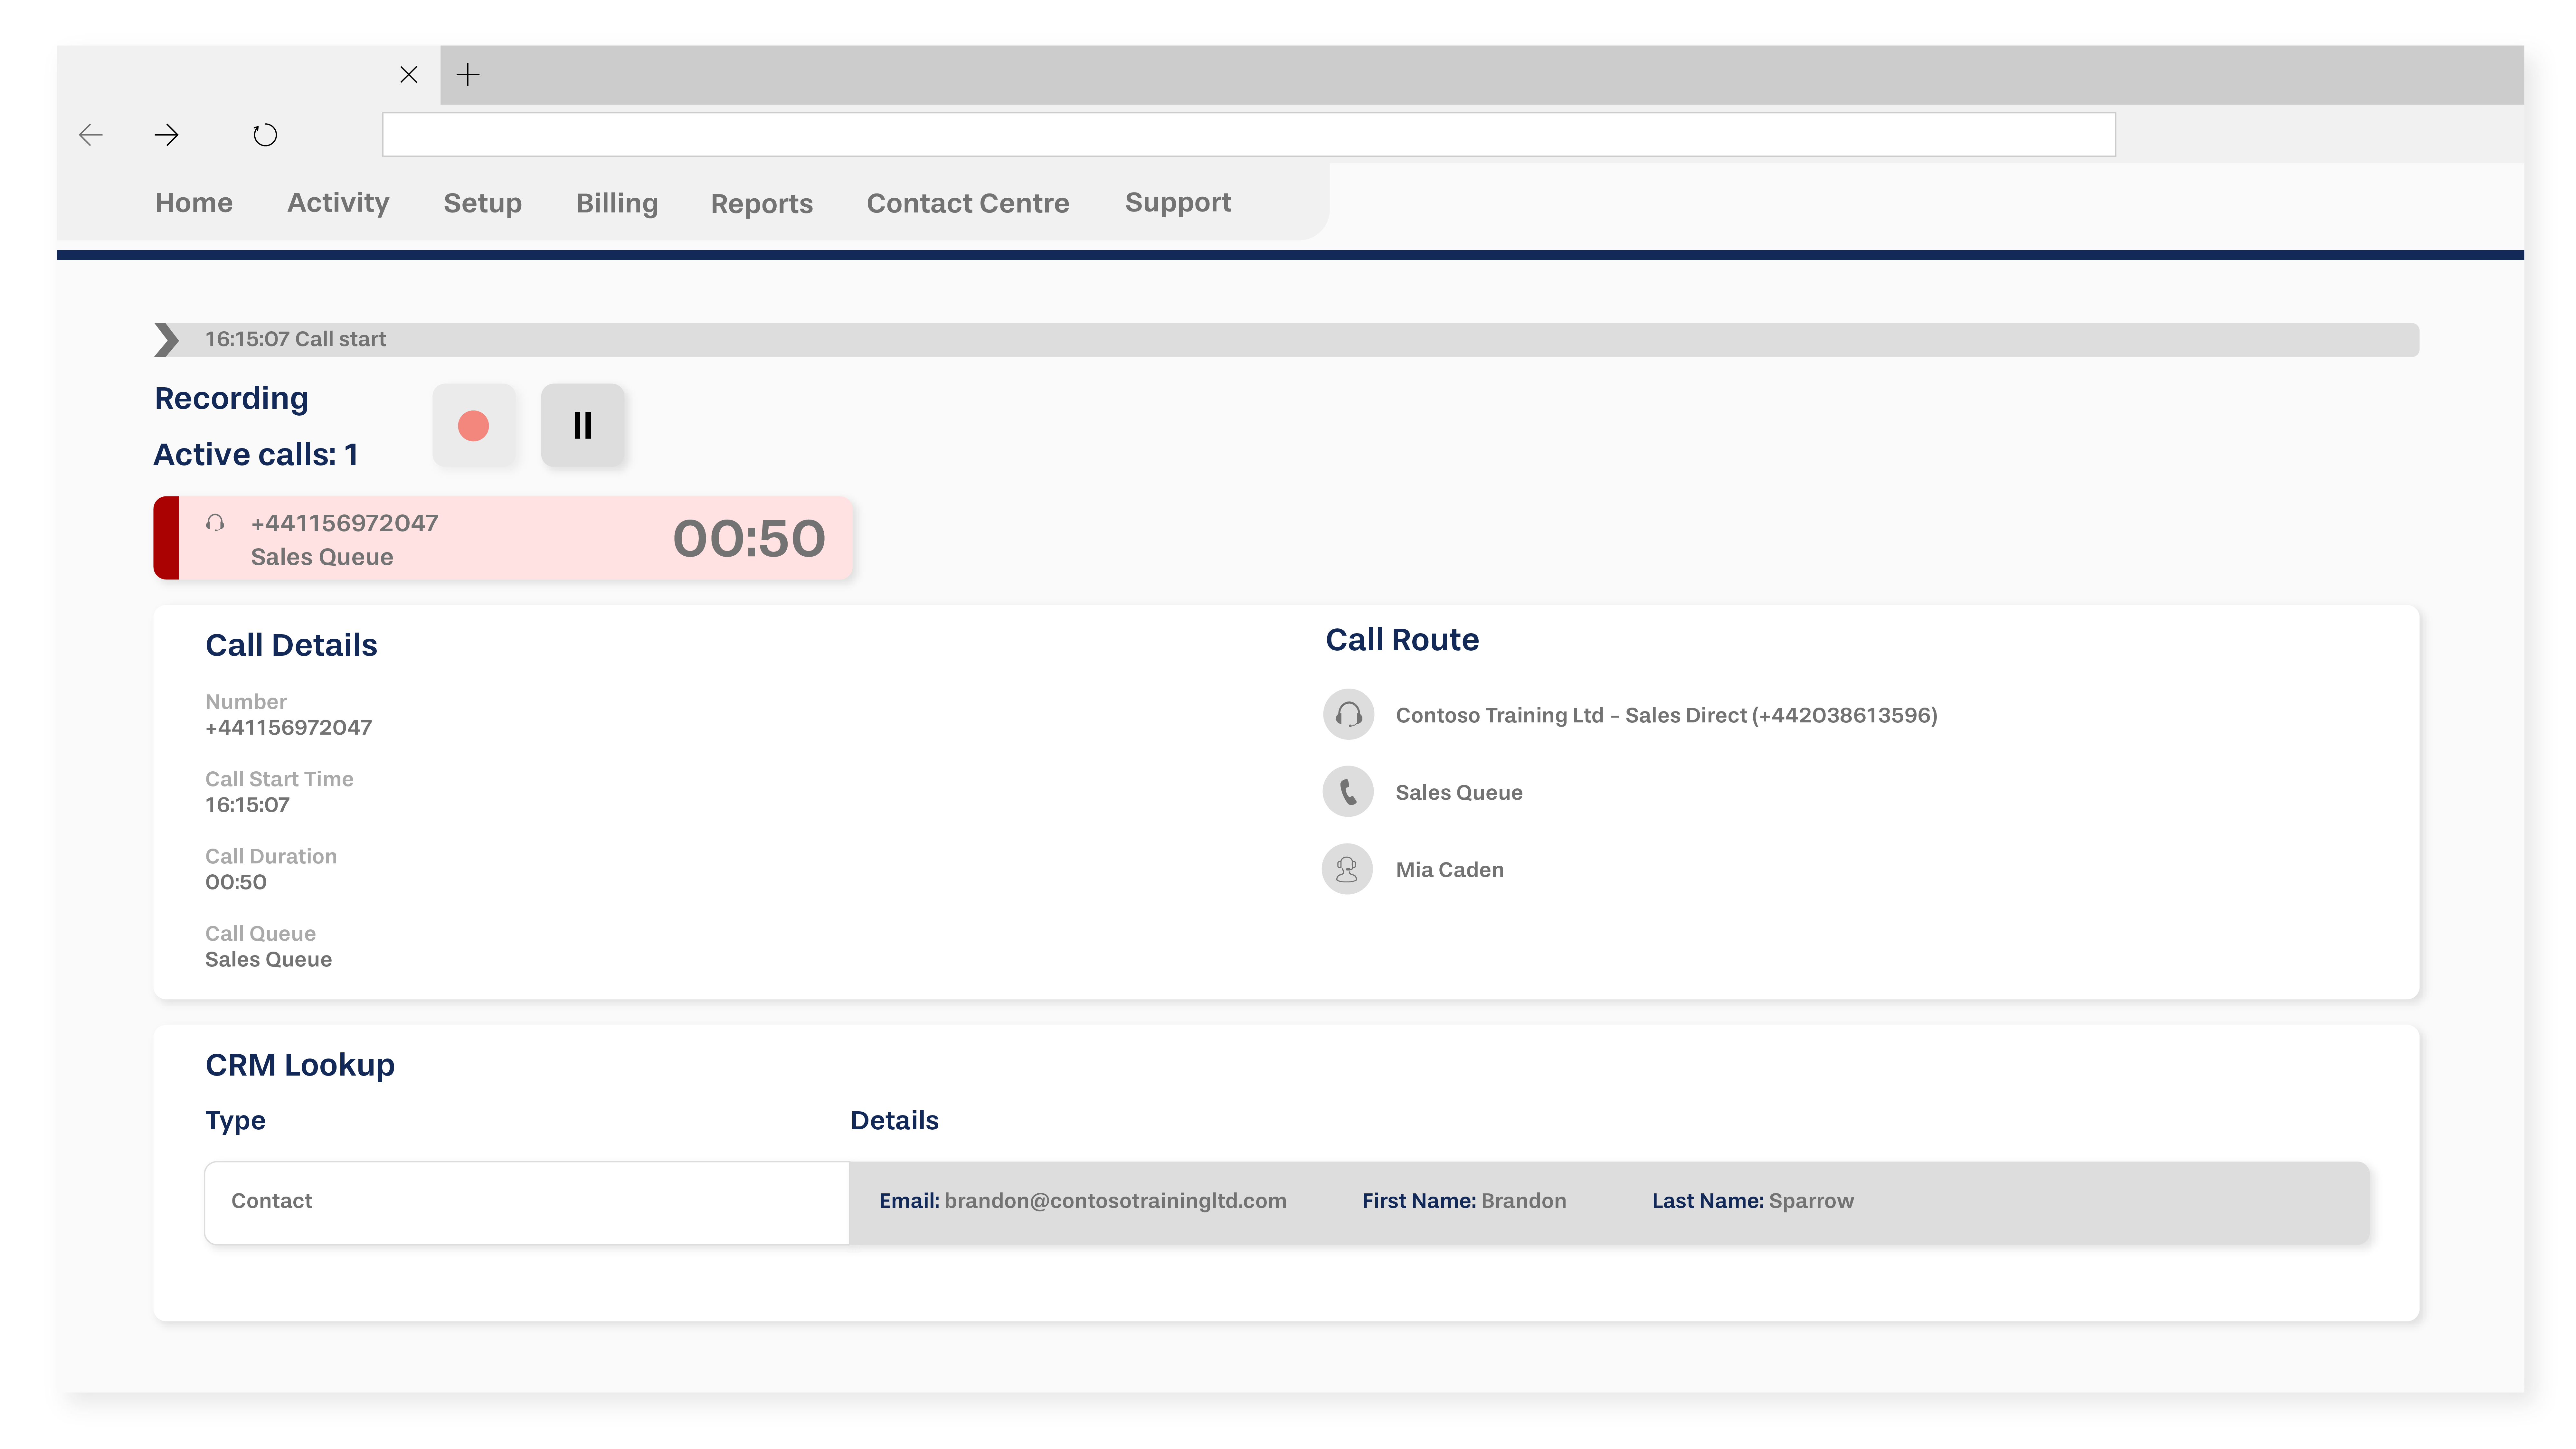Click the Active calls: 1 label
The width and height of the screenshot is (2576, 1449).
256,455
